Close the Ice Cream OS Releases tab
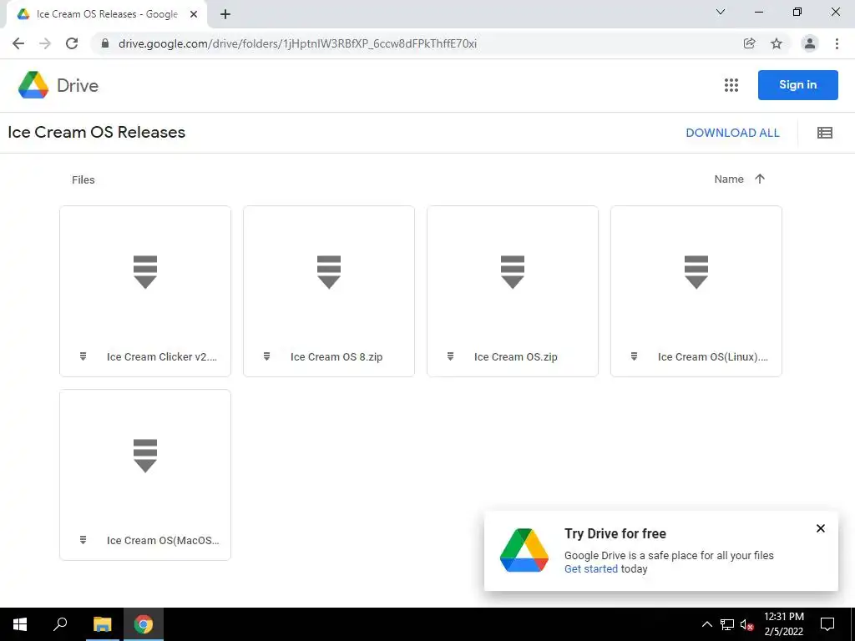 (x=194, y=15)
